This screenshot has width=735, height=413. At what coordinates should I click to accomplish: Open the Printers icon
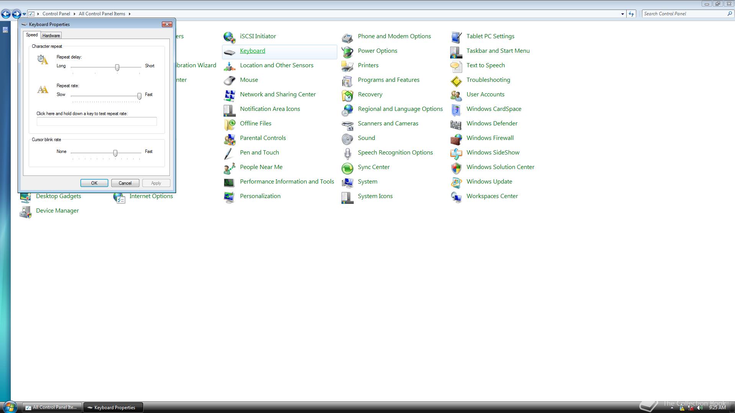347,66
